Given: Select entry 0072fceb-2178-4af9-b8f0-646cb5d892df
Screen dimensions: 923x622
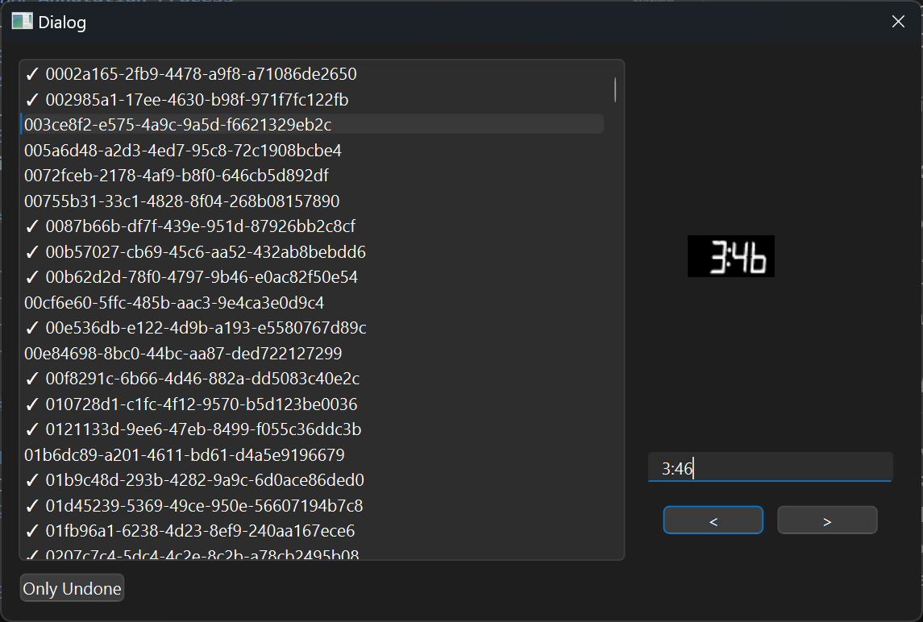Looking at the screenshot, I should (x=313, y=176).
